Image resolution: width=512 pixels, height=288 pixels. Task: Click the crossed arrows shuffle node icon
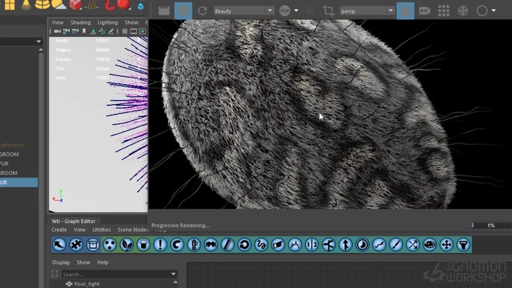point(413,245)
